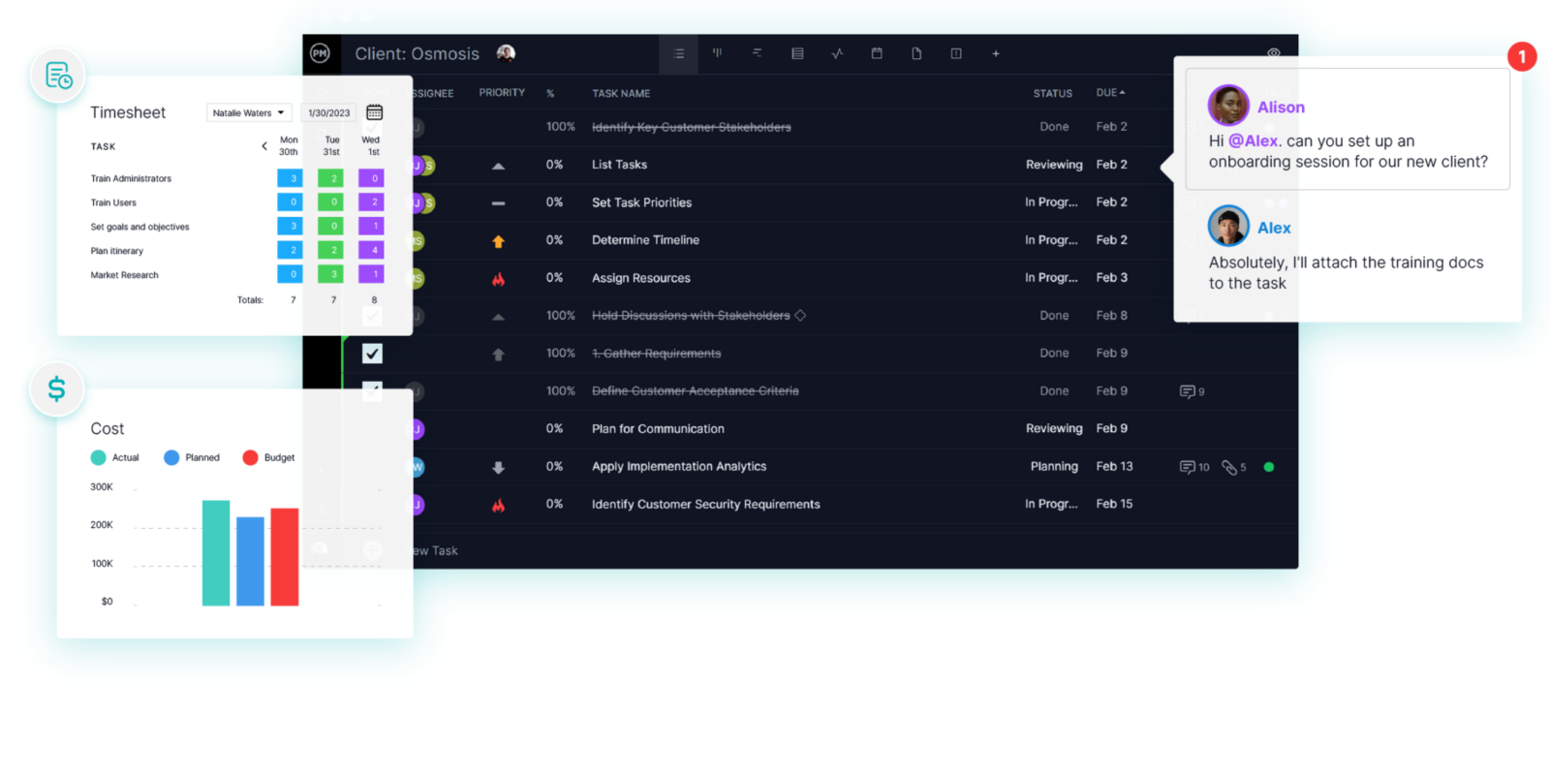Open the timesheet calendar date picker icon

pos(374,112)
